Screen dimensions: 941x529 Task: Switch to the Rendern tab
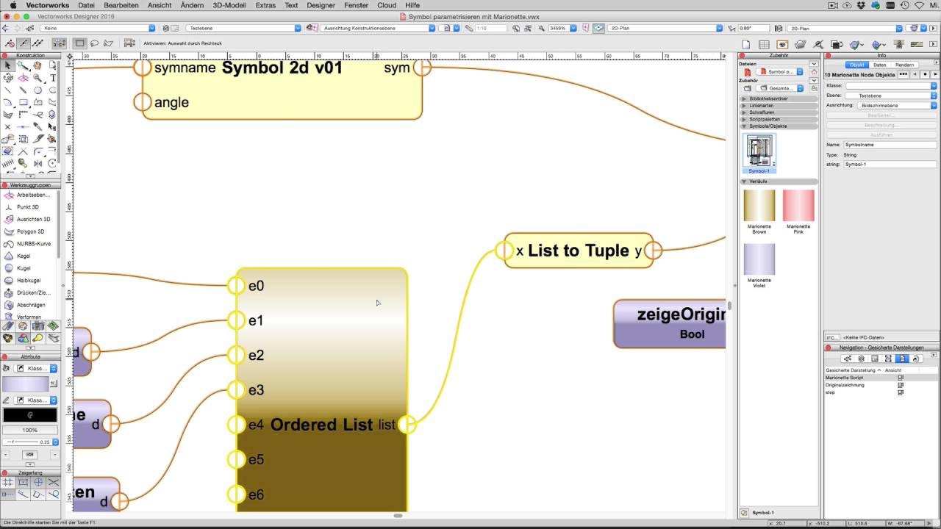coord(904,65)
